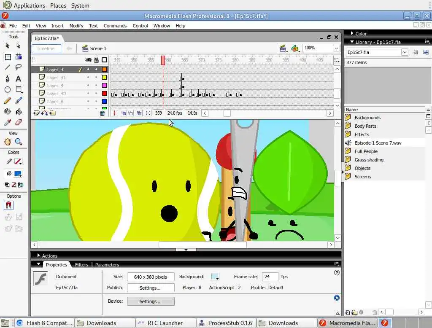Select the Hand tool
The width and height of the screenshot is (432, 328).
[x=8, y=142]
